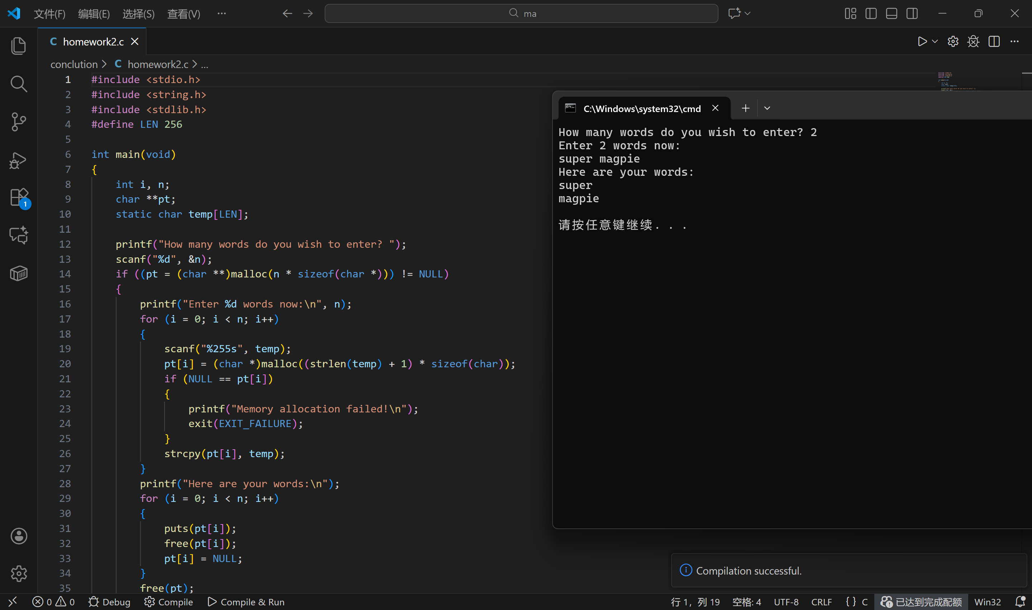
Task: Open the 文件(F) menu
Action: (x=49, y=14)
